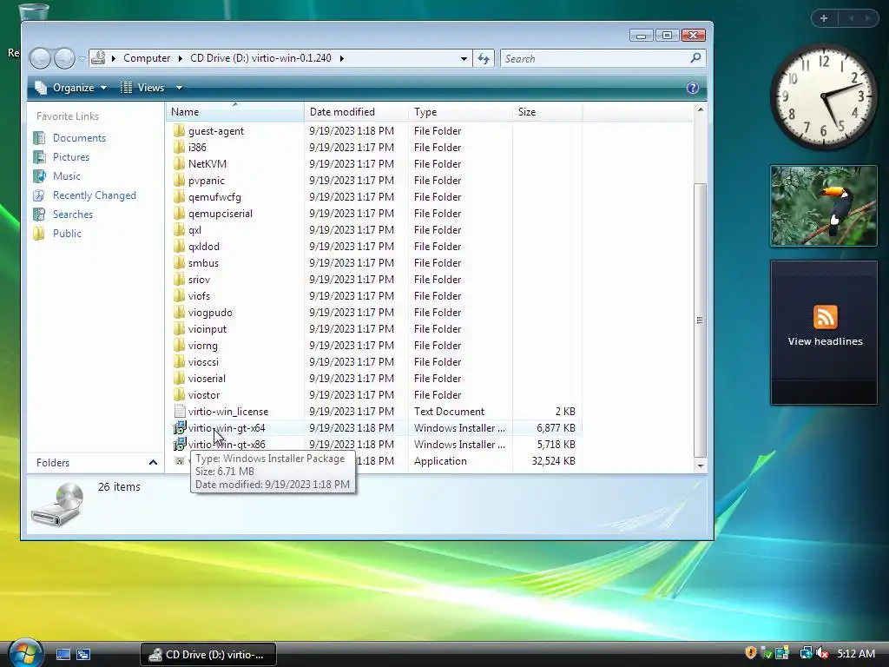
Task: Select the vioscsi folder name
Action: coord(203,362)
